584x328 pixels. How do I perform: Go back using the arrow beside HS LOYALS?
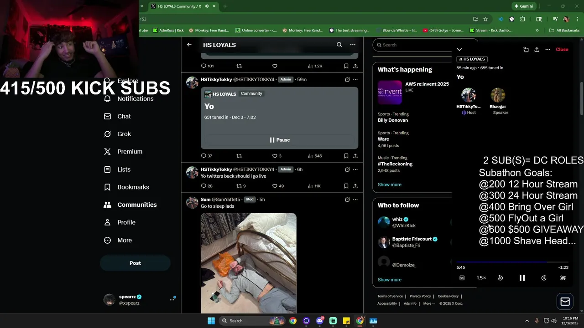pyautogui.click(x=189, y=45)
